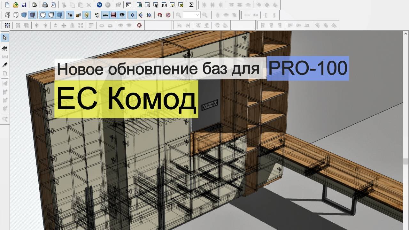Open the window icon with yellow clock badge
The image size is (409, 230).
click(x=181, y=5)
